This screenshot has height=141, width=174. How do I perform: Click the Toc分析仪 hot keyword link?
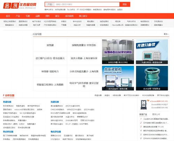(x=71, y=10)
